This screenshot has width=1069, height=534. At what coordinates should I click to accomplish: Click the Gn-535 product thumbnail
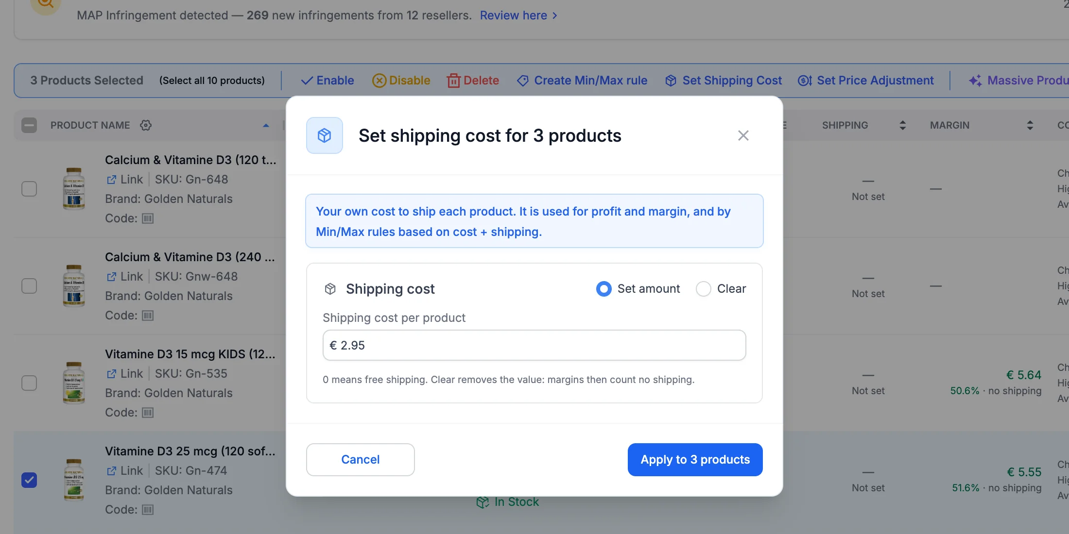tap(74, 383)
